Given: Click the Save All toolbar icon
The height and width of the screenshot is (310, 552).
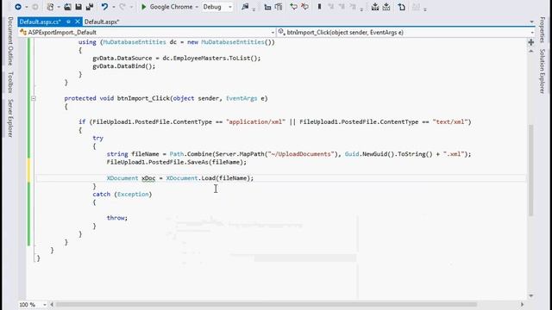Looking at the screenshot, I should pos(90,7).
